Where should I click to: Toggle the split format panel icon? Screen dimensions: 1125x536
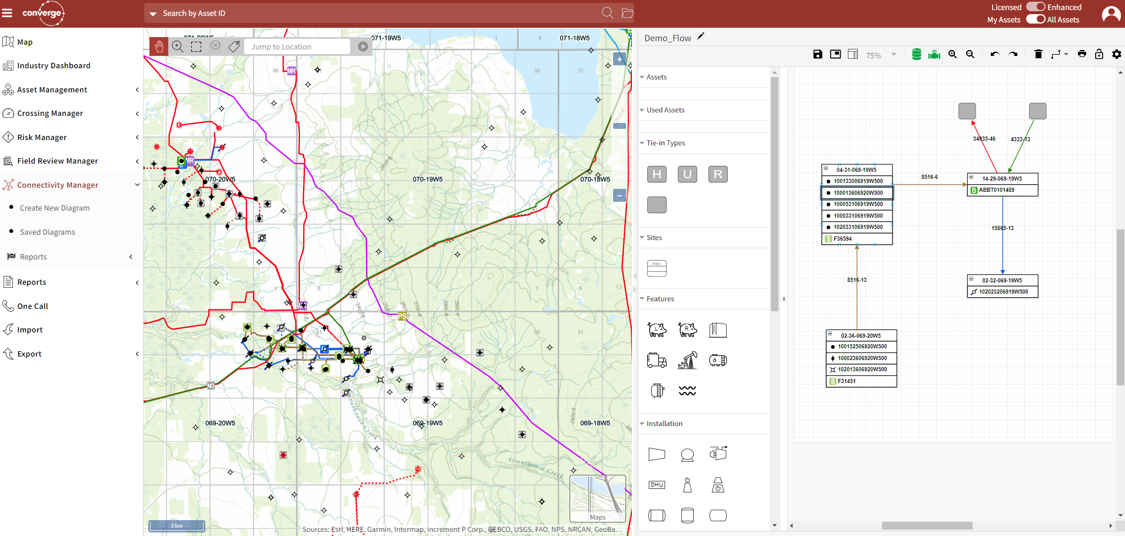[853, 54]
